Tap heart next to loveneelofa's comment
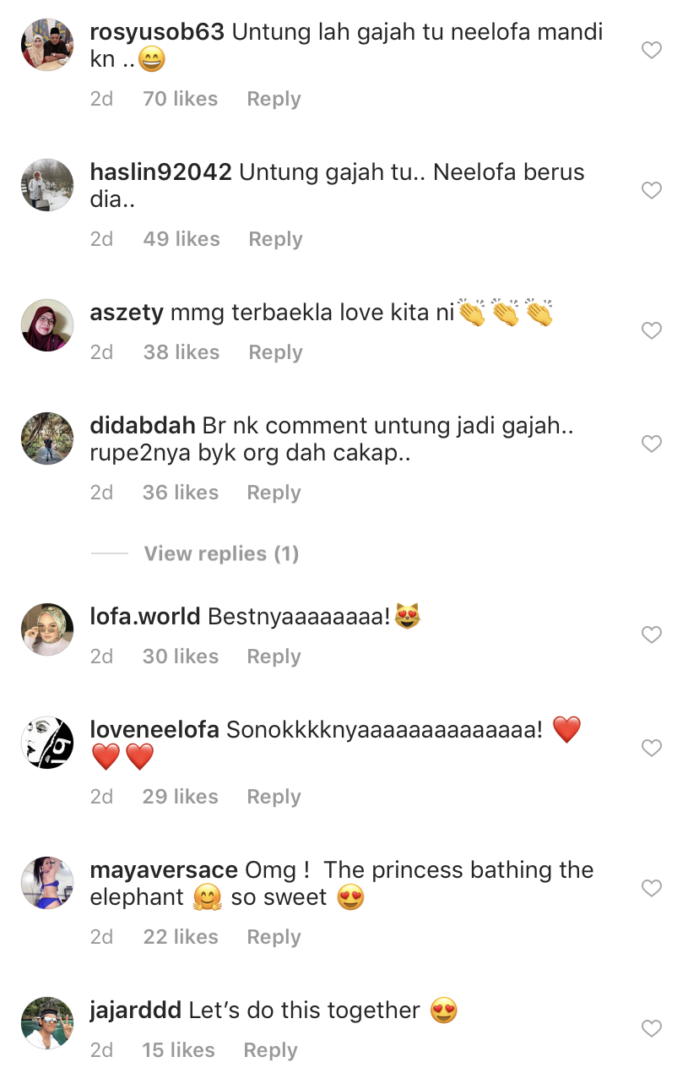Viewport: 699px width, 1073px height. (652, 749)
